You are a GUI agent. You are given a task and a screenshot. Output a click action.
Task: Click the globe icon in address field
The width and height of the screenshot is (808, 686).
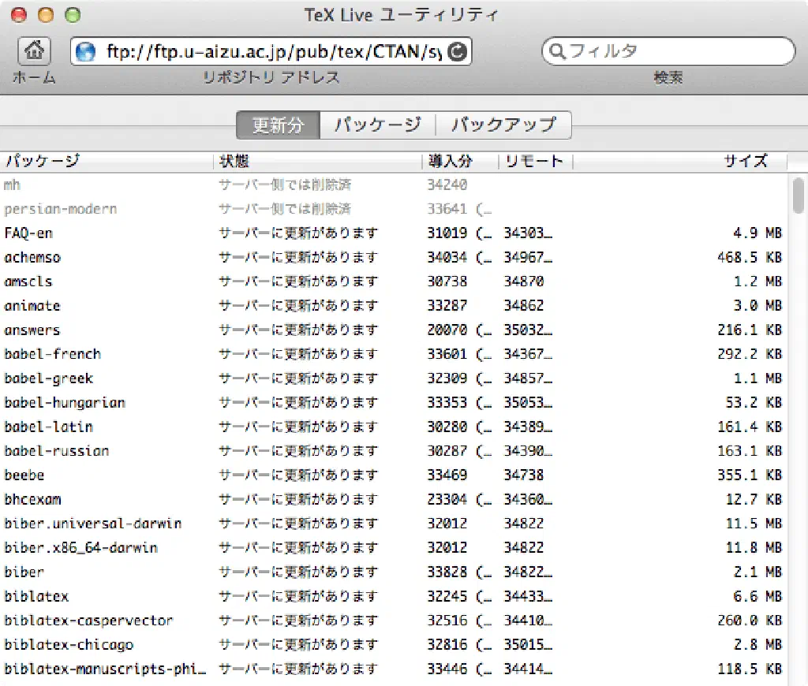85,52
